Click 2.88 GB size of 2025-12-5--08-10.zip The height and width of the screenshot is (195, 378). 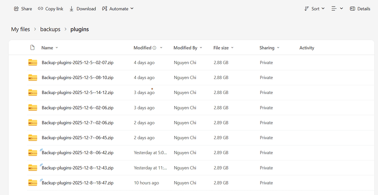coord(221,77)
